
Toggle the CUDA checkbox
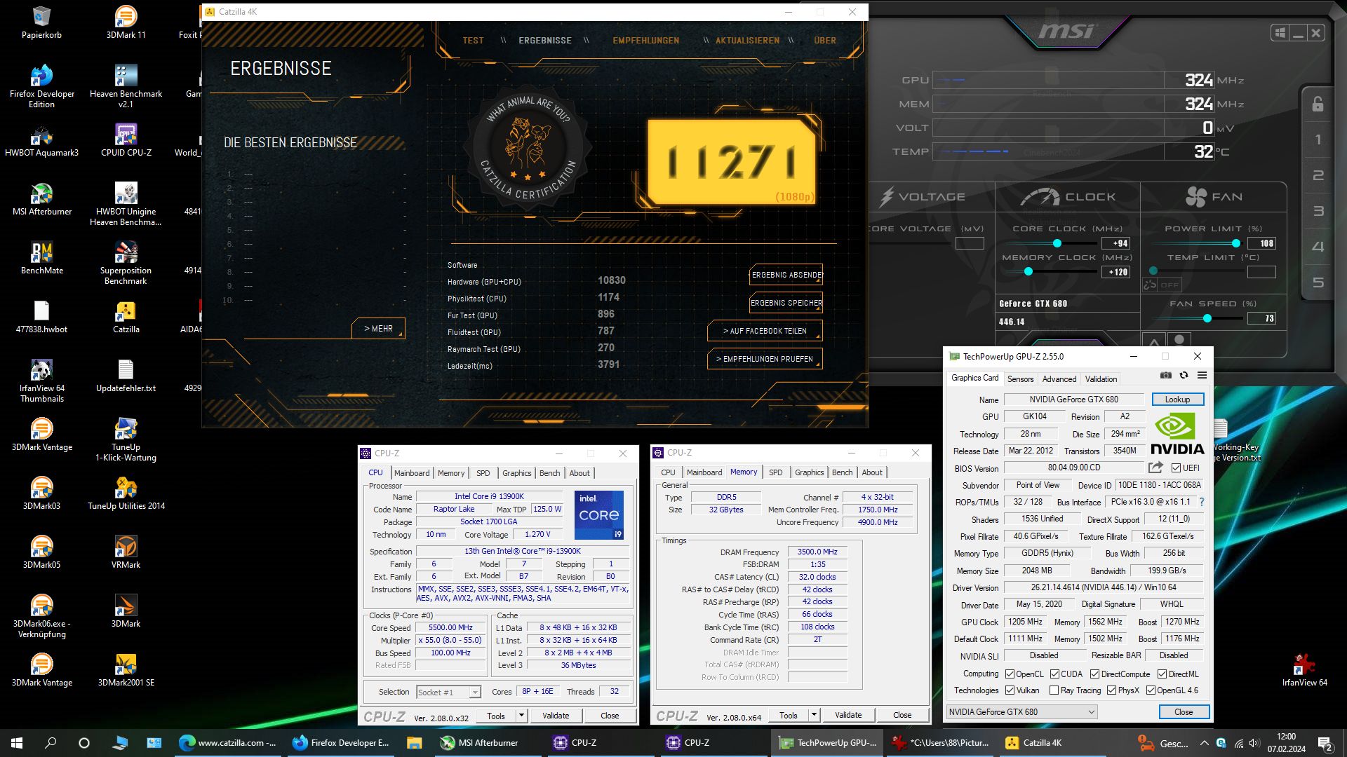click(x=1054, y=674)
